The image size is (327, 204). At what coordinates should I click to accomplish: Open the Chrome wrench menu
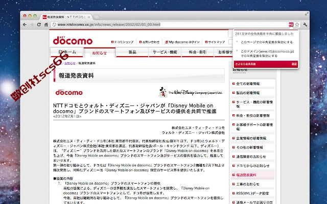click(x=305, y=24)
